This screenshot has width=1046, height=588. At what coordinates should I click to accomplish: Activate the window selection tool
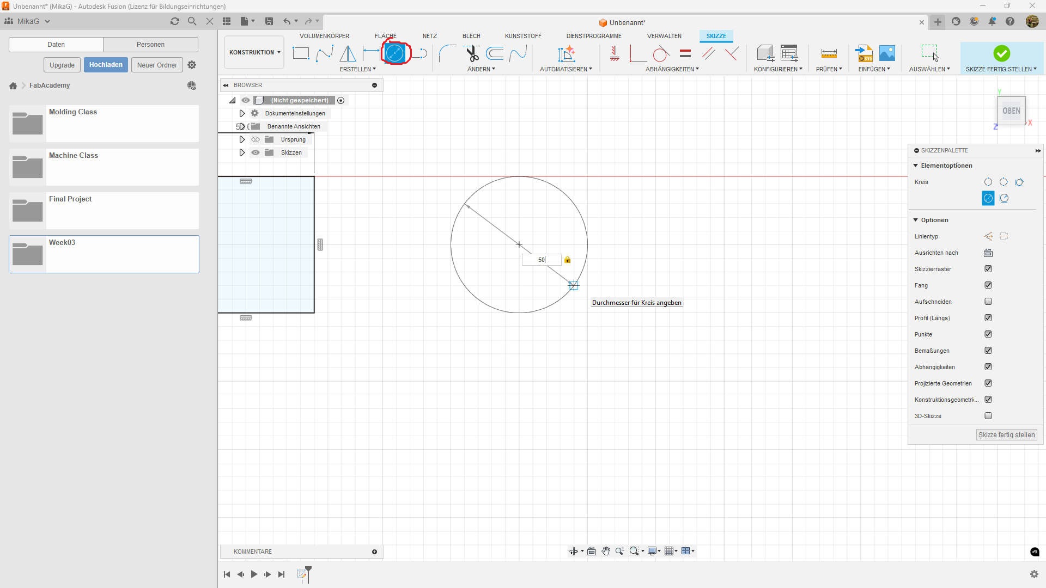click(x=929, y=53)
